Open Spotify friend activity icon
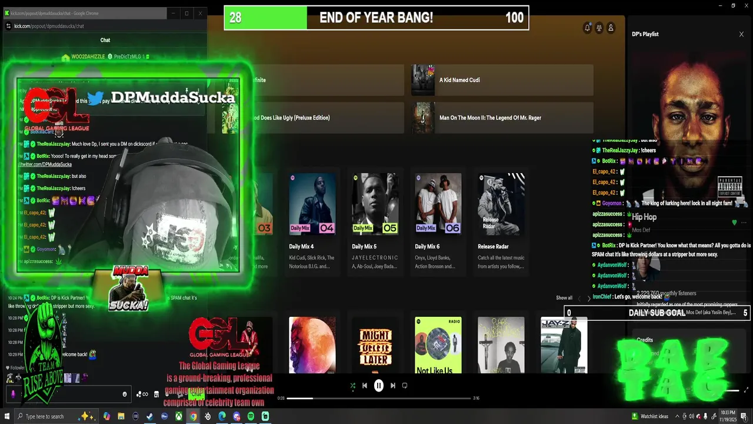This screenshot has height=424, width=753. 599,28
